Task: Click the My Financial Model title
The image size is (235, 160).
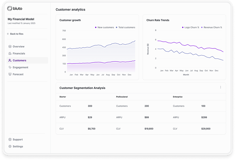Action: 20,19
